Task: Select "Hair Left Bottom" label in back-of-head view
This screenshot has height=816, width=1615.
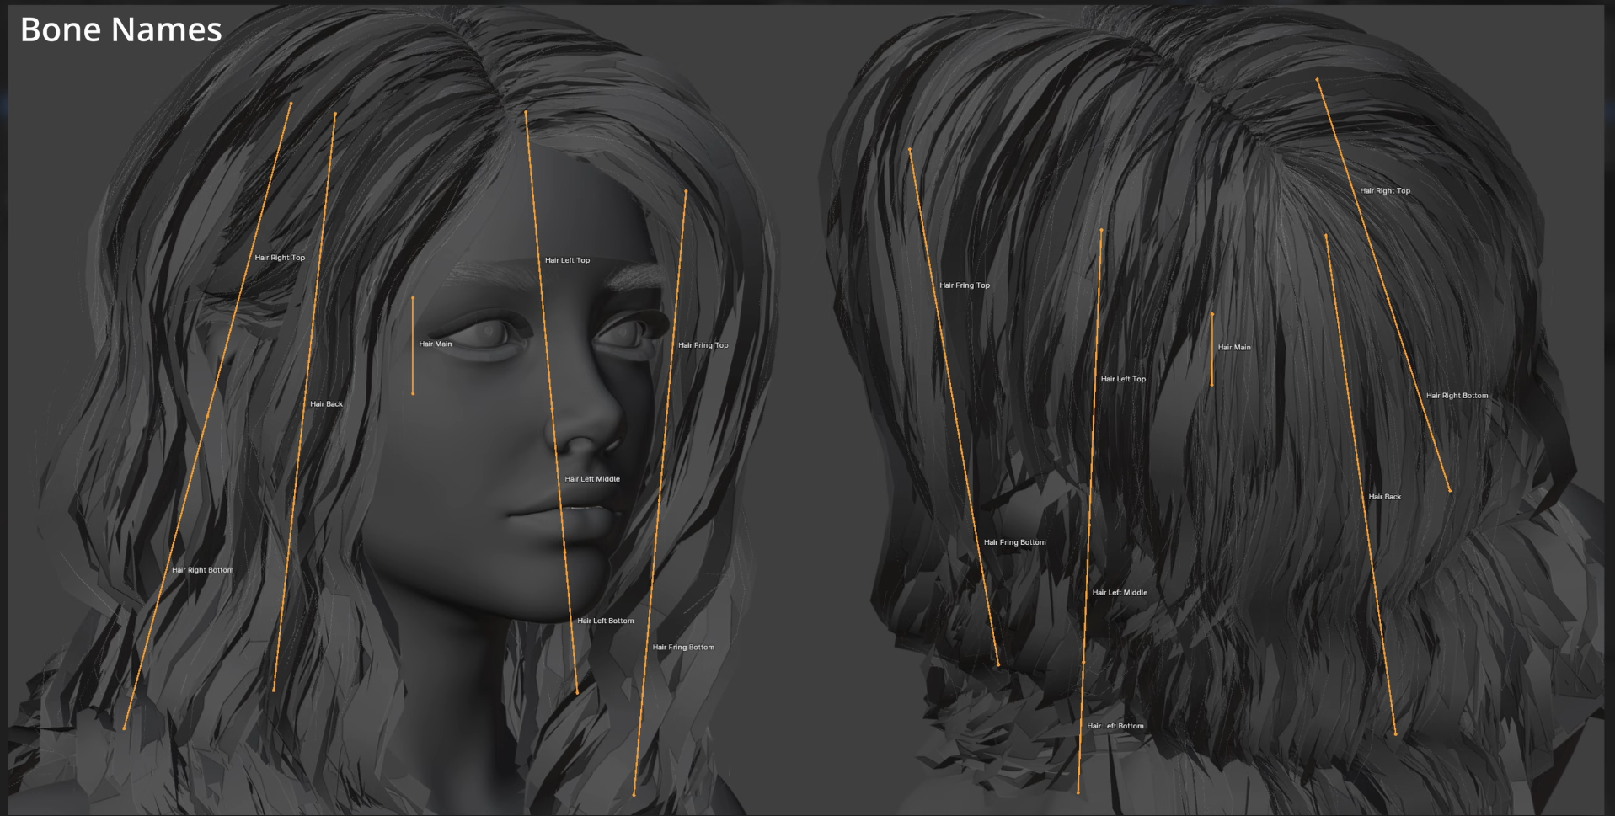Action: 1115,726
